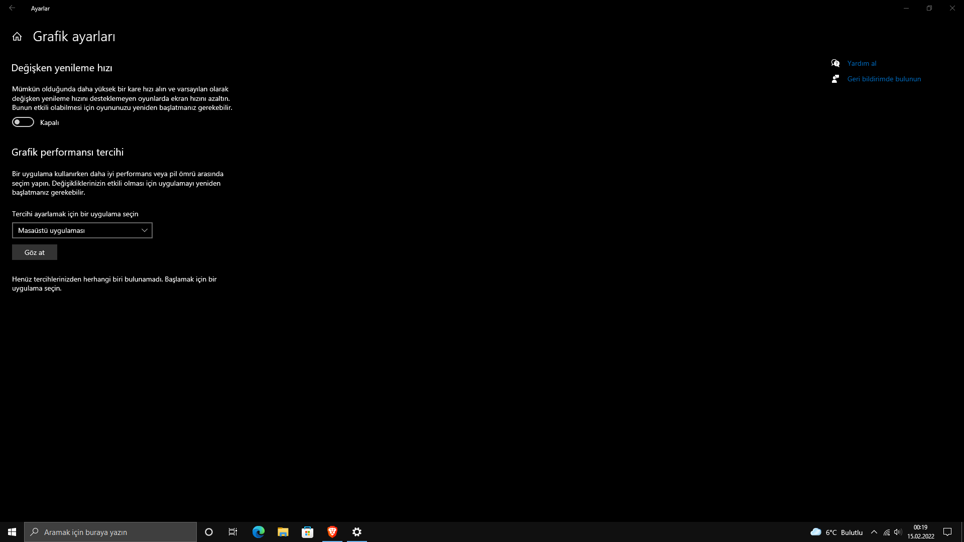964x542 pixels.
Task: Open Microsoft Store from taskbar
Action: click(307, 532)
